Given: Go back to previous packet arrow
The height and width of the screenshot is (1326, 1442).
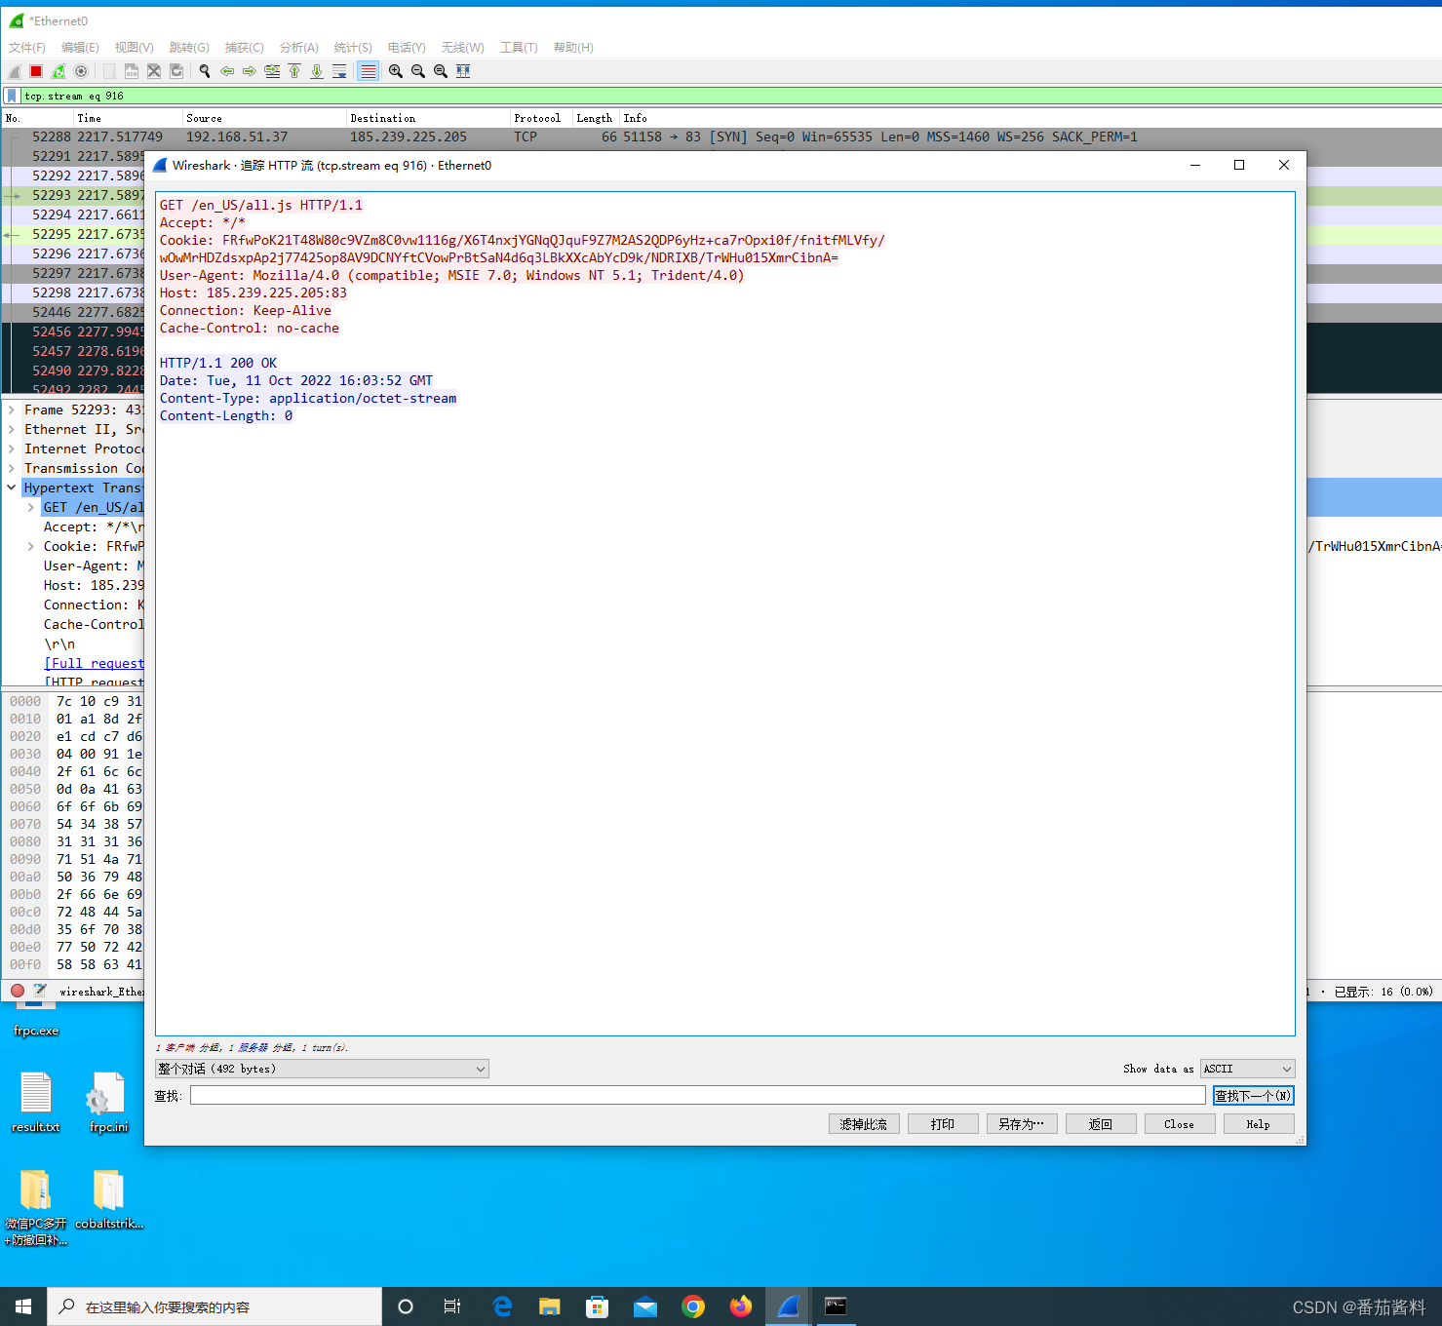Looking at the screenshot, I should (x=227, y=71).
